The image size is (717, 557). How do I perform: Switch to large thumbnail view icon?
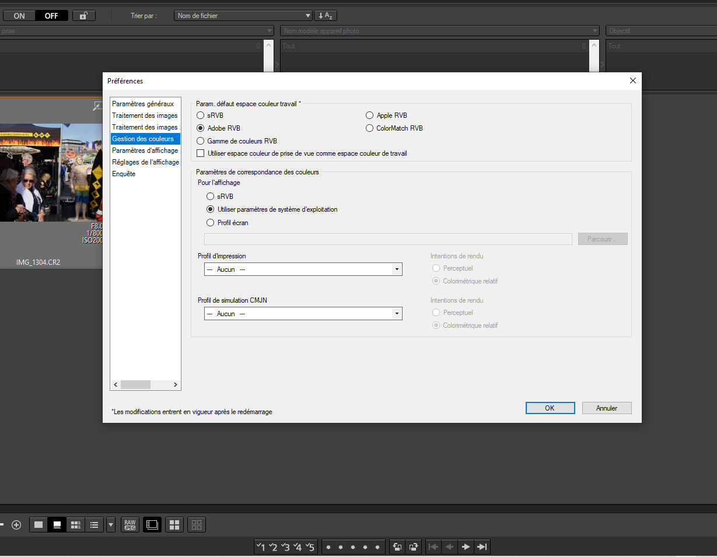pos(39,524)
